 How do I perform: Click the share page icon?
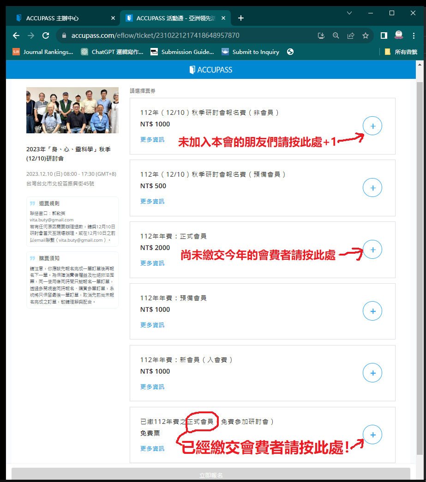tap(351, 36)
